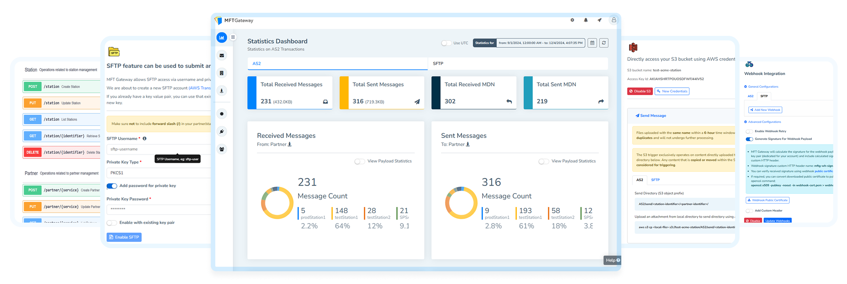Select the statistics chart sidebar icon
This screenshot has height=284, width=847.
point(222,38)
